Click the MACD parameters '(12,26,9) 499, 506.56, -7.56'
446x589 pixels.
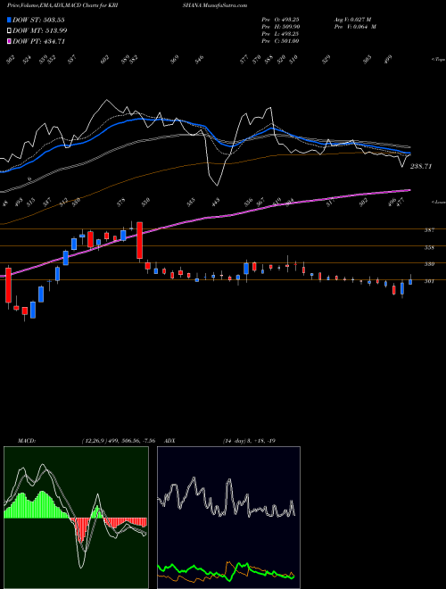pos(118,441)
